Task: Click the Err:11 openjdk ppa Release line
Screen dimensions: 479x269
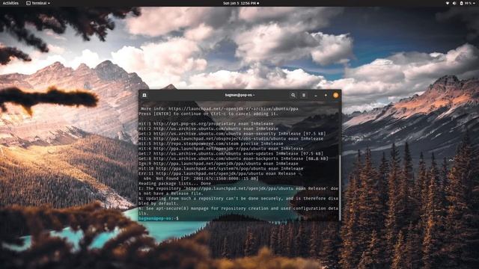Action: point(217,173)
